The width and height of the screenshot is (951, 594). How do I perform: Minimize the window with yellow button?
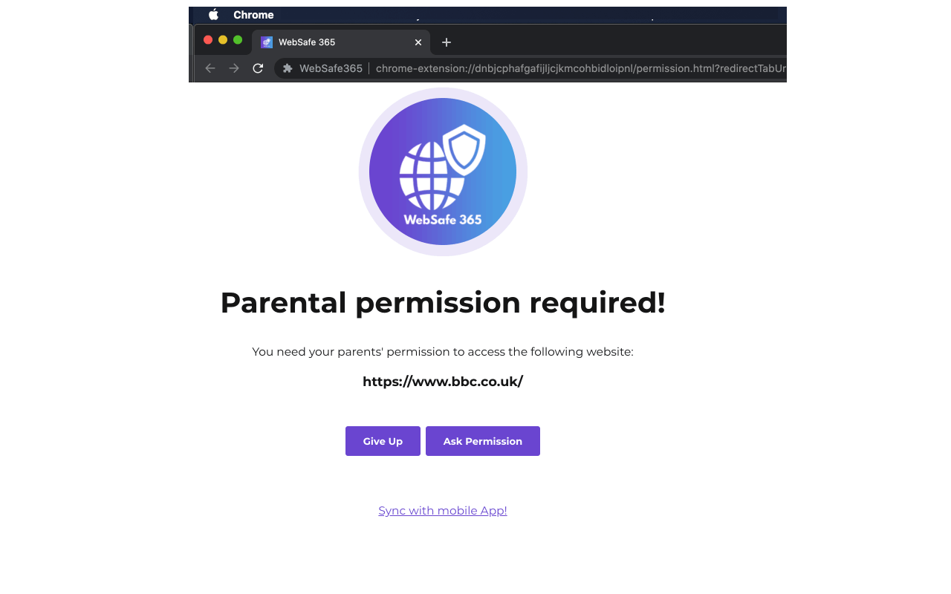(223, 40)
